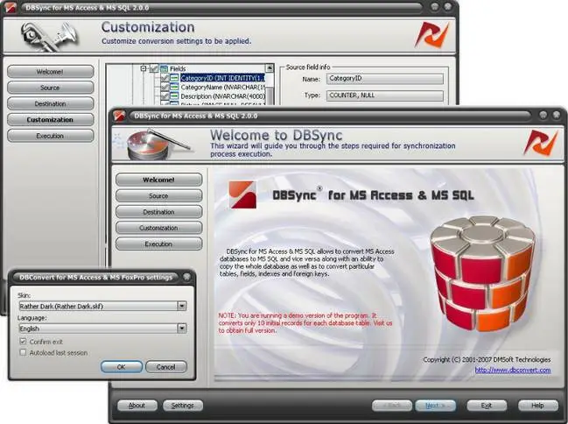Select Execution step in the Welcome window
This screenshot has height=424, width=568.
click(x=158, y=244)
